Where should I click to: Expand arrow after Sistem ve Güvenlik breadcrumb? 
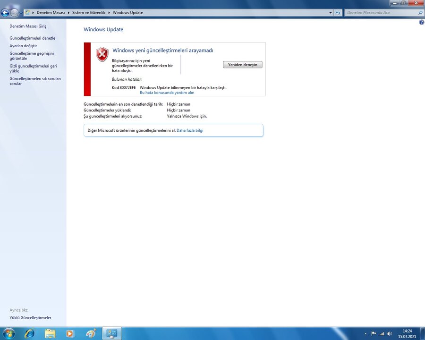pyautogui.click(x=109, y=12)
